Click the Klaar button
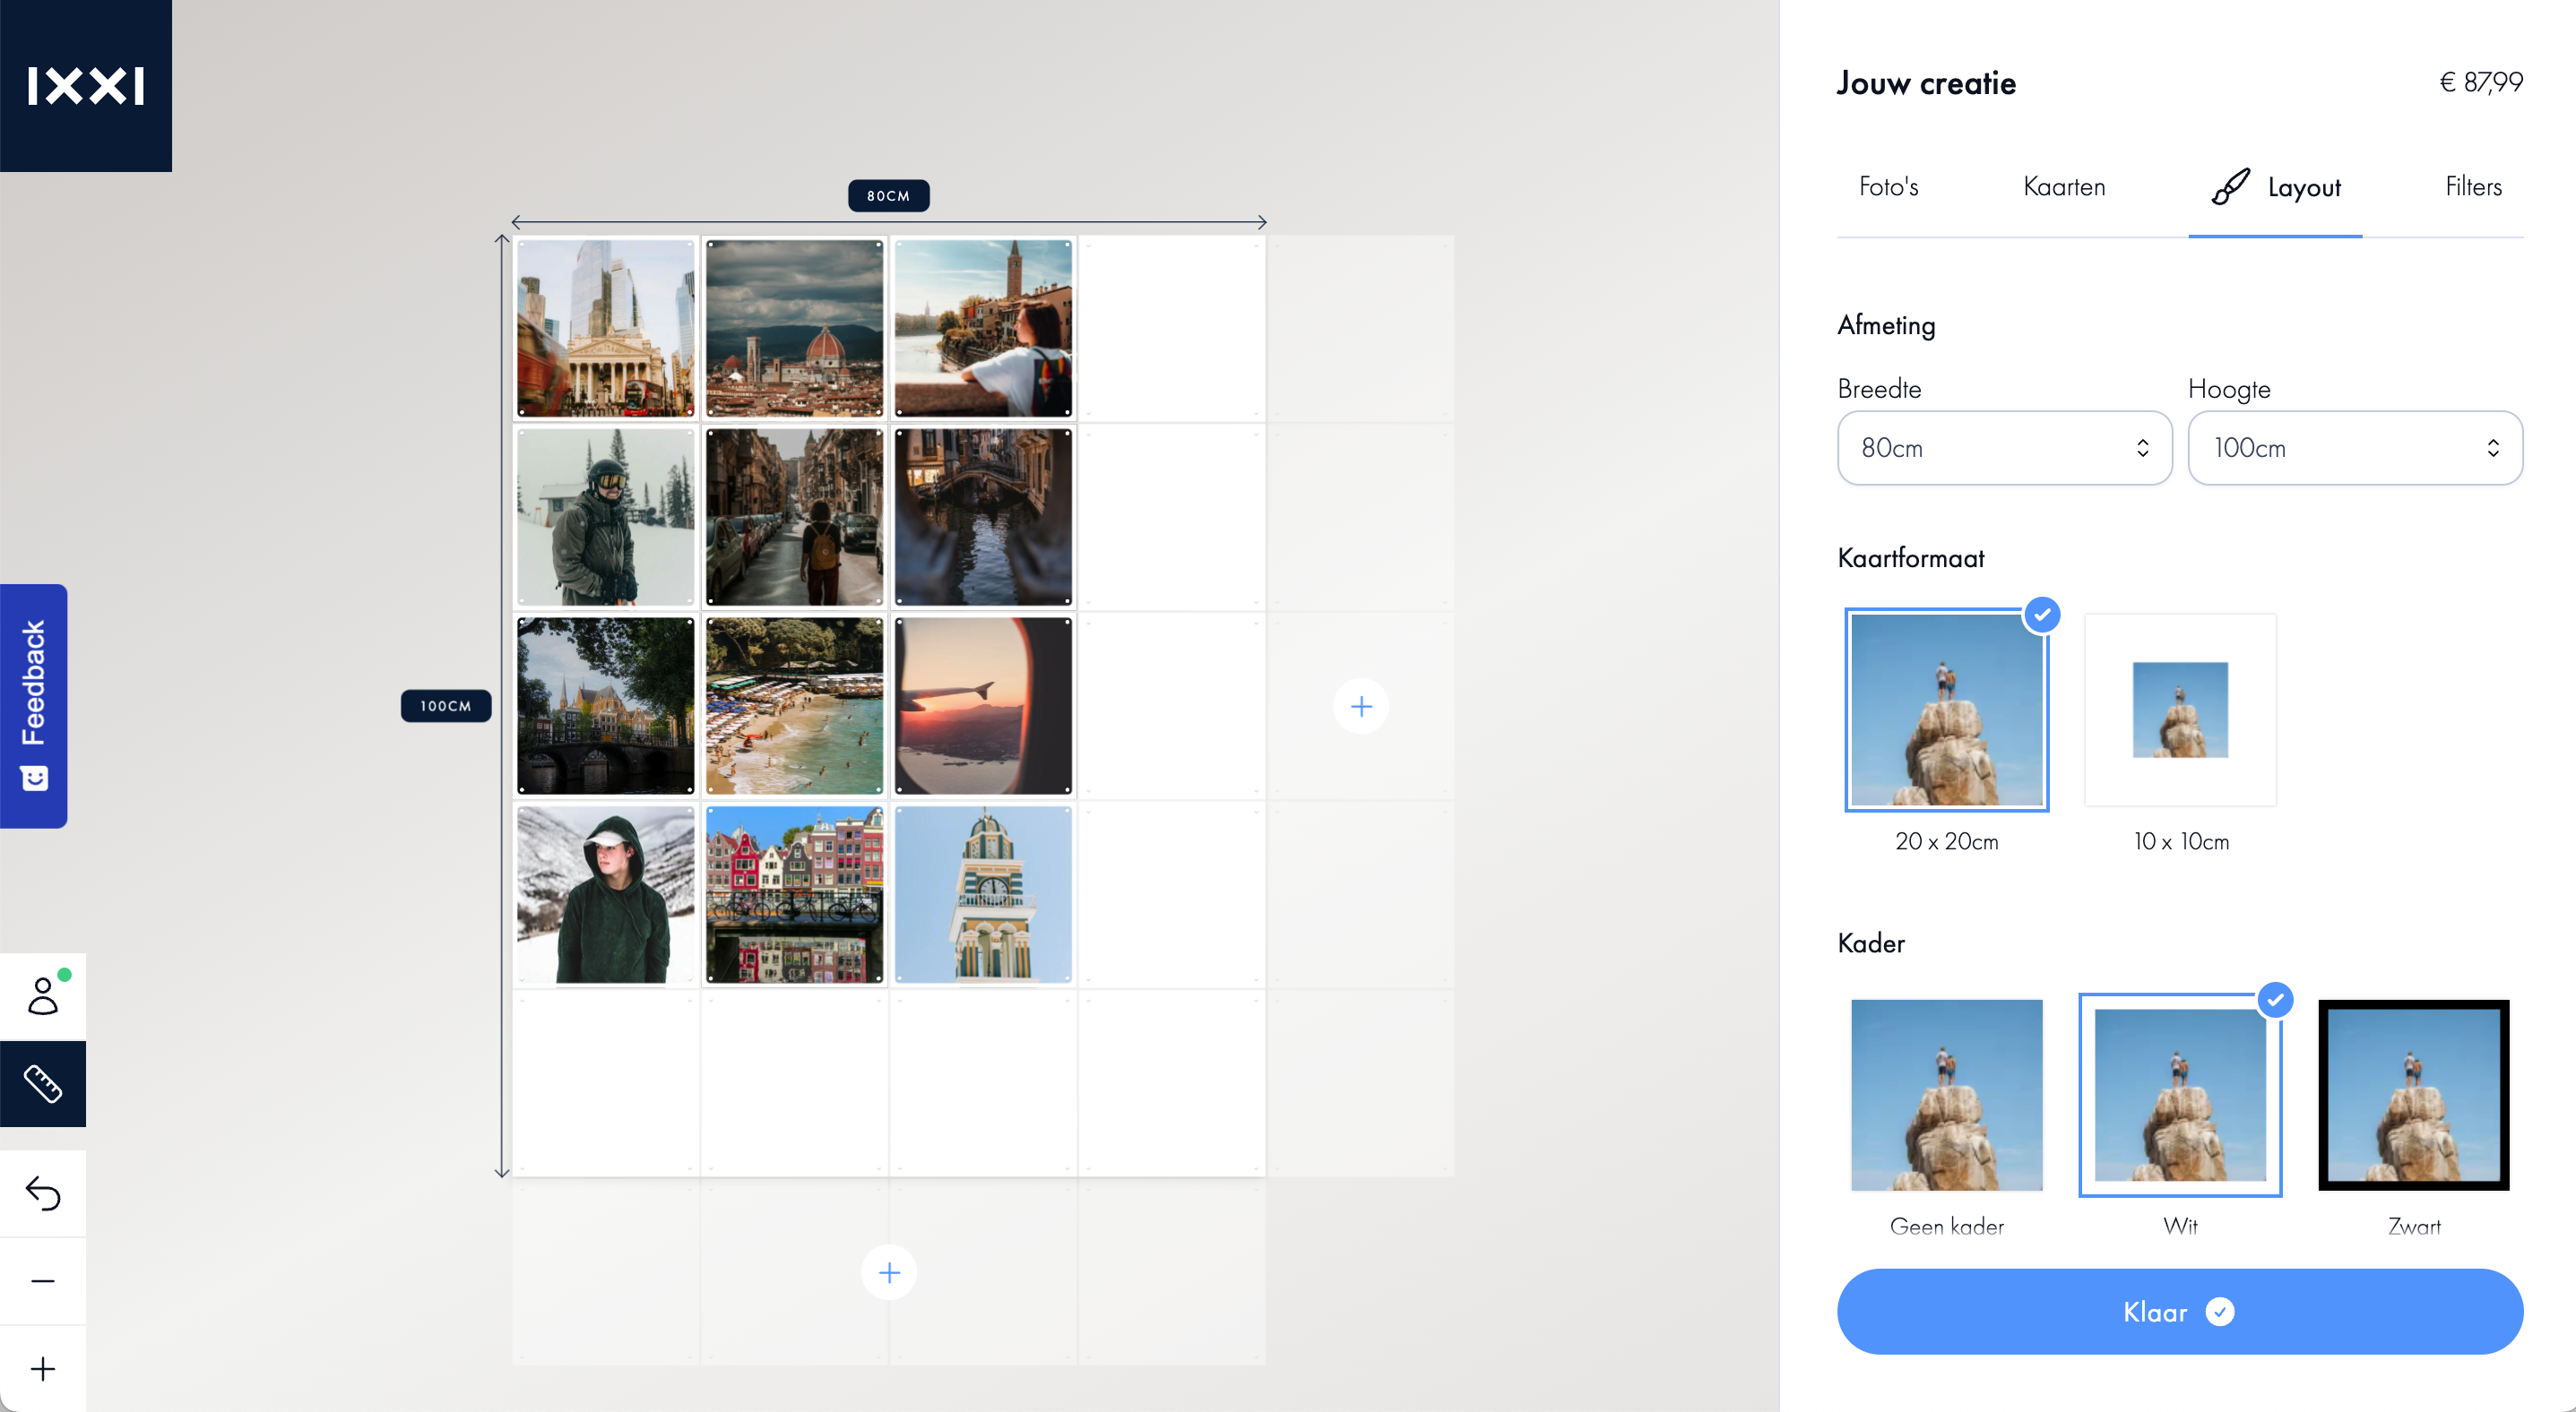2576x1412 pixels. [x=2180, y=1311]
